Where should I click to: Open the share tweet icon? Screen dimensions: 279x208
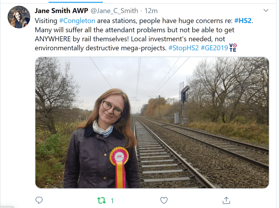coord(226,200)
